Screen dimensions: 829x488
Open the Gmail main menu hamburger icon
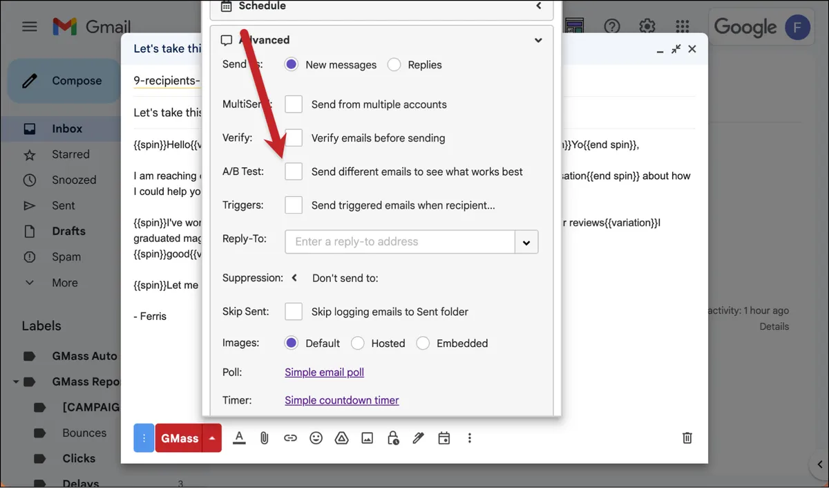[x=29, y=27]
